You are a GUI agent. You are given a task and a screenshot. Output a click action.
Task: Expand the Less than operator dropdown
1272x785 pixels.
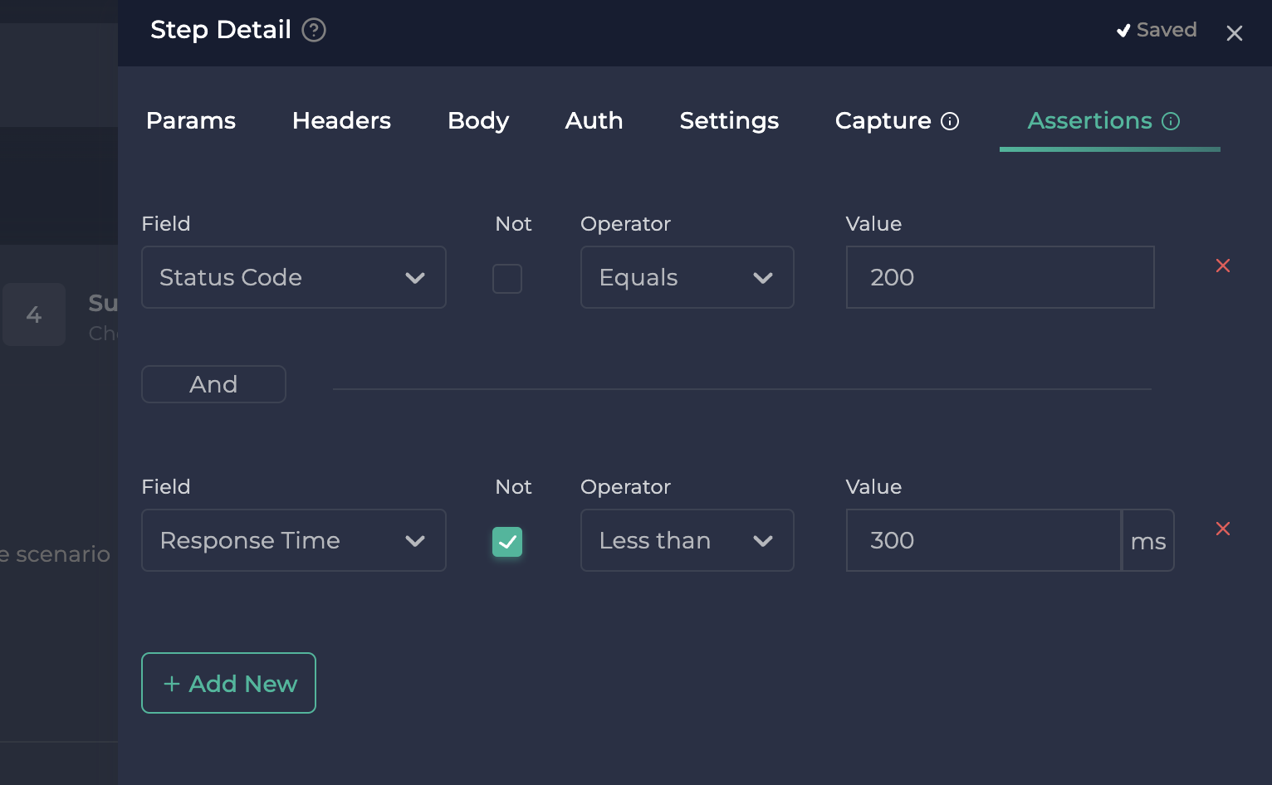(x=687, y=540)
